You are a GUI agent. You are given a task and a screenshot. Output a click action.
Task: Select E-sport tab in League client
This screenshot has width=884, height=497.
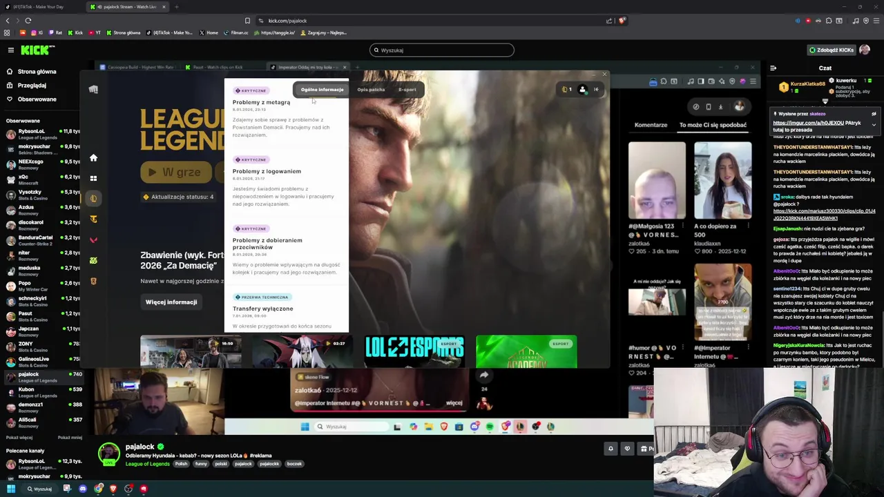tap(407, 90)
